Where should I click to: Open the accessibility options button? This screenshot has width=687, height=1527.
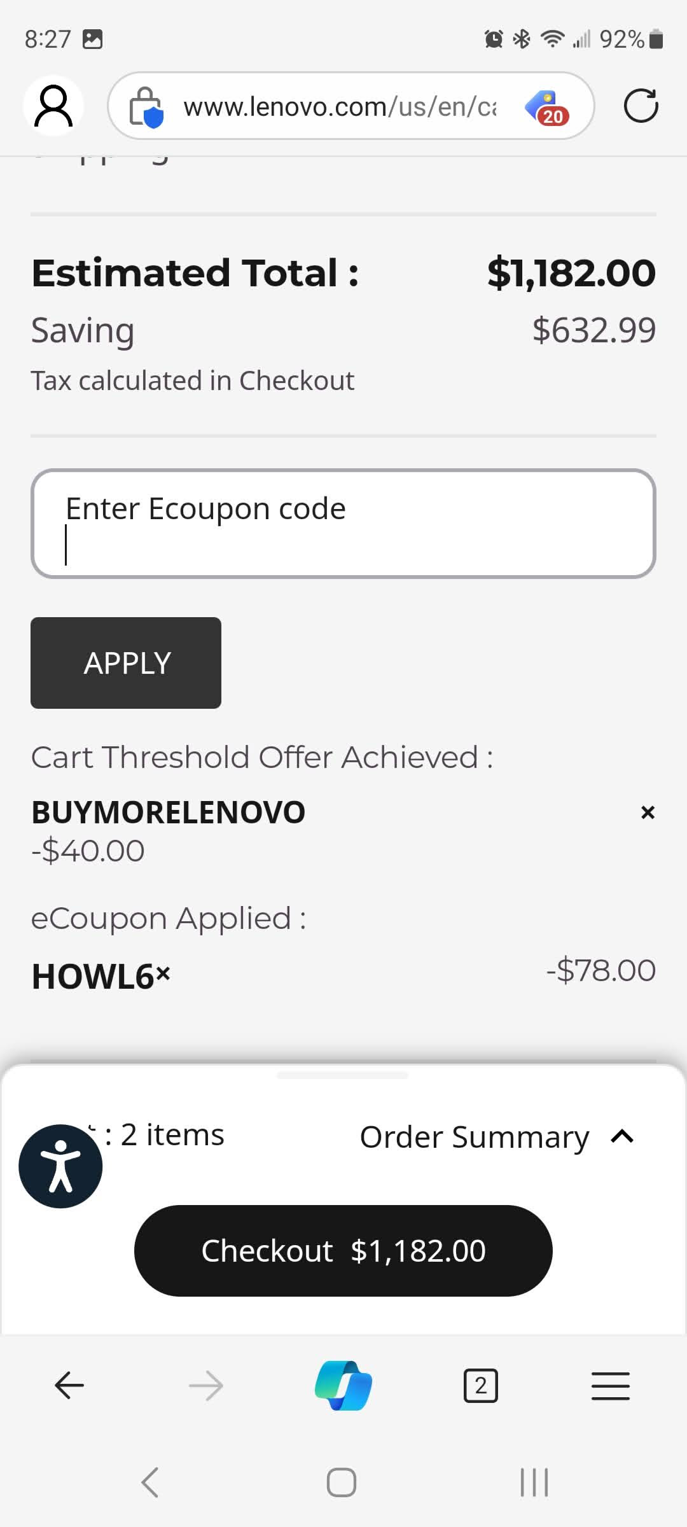60,1166
